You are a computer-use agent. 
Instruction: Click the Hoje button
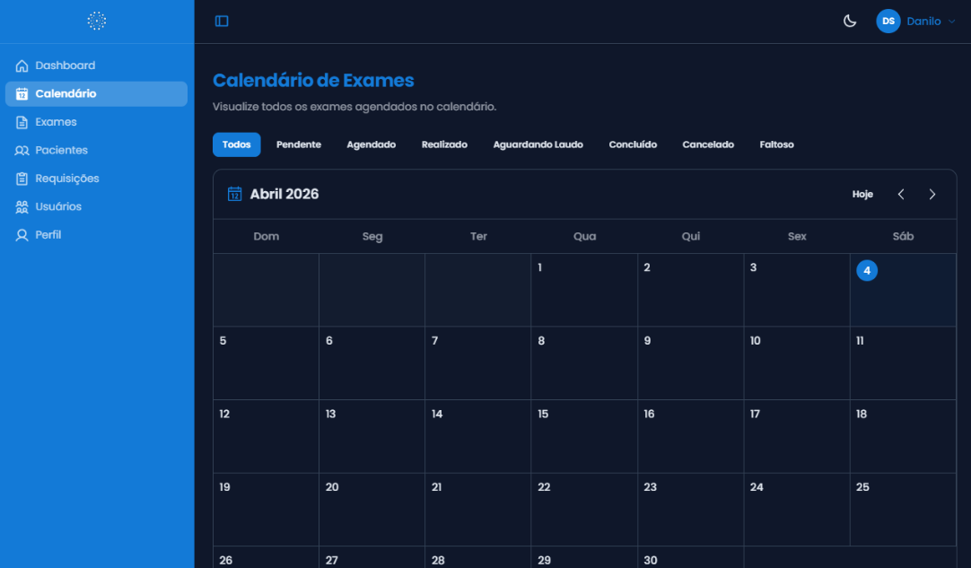point(862,195)
